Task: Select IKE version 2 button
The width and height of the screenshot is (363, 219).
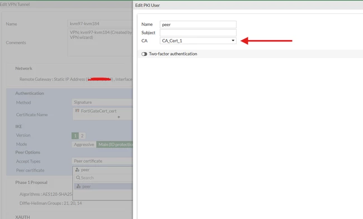Action: (82, 136)
